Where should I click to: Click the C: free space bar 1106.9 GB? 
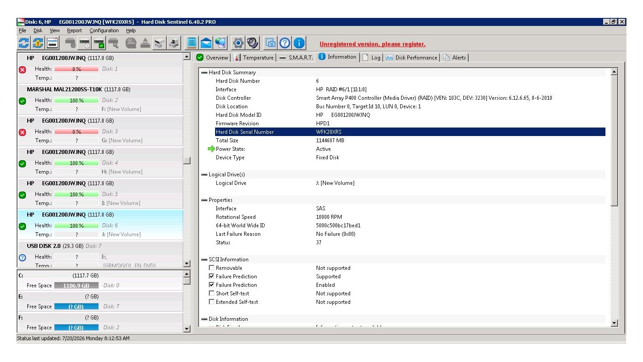click(x=76, y=285)
